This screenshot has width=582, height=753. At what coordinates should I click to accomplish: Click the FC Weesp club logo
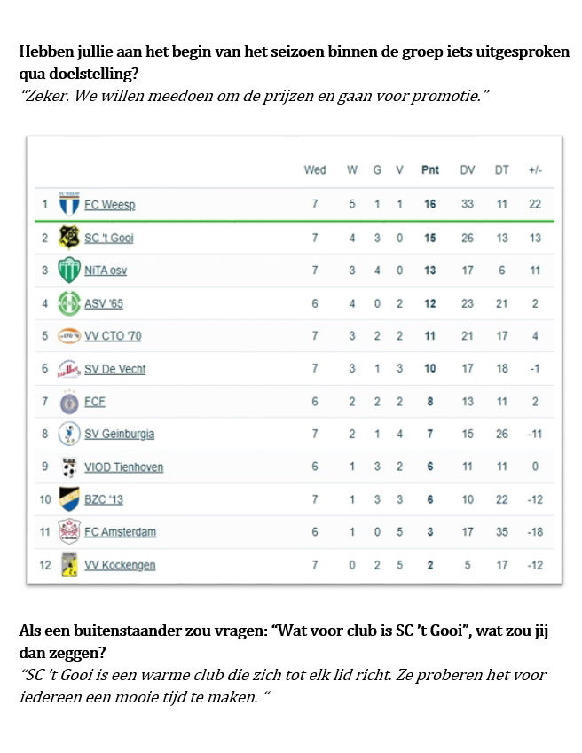coord(68,204)
